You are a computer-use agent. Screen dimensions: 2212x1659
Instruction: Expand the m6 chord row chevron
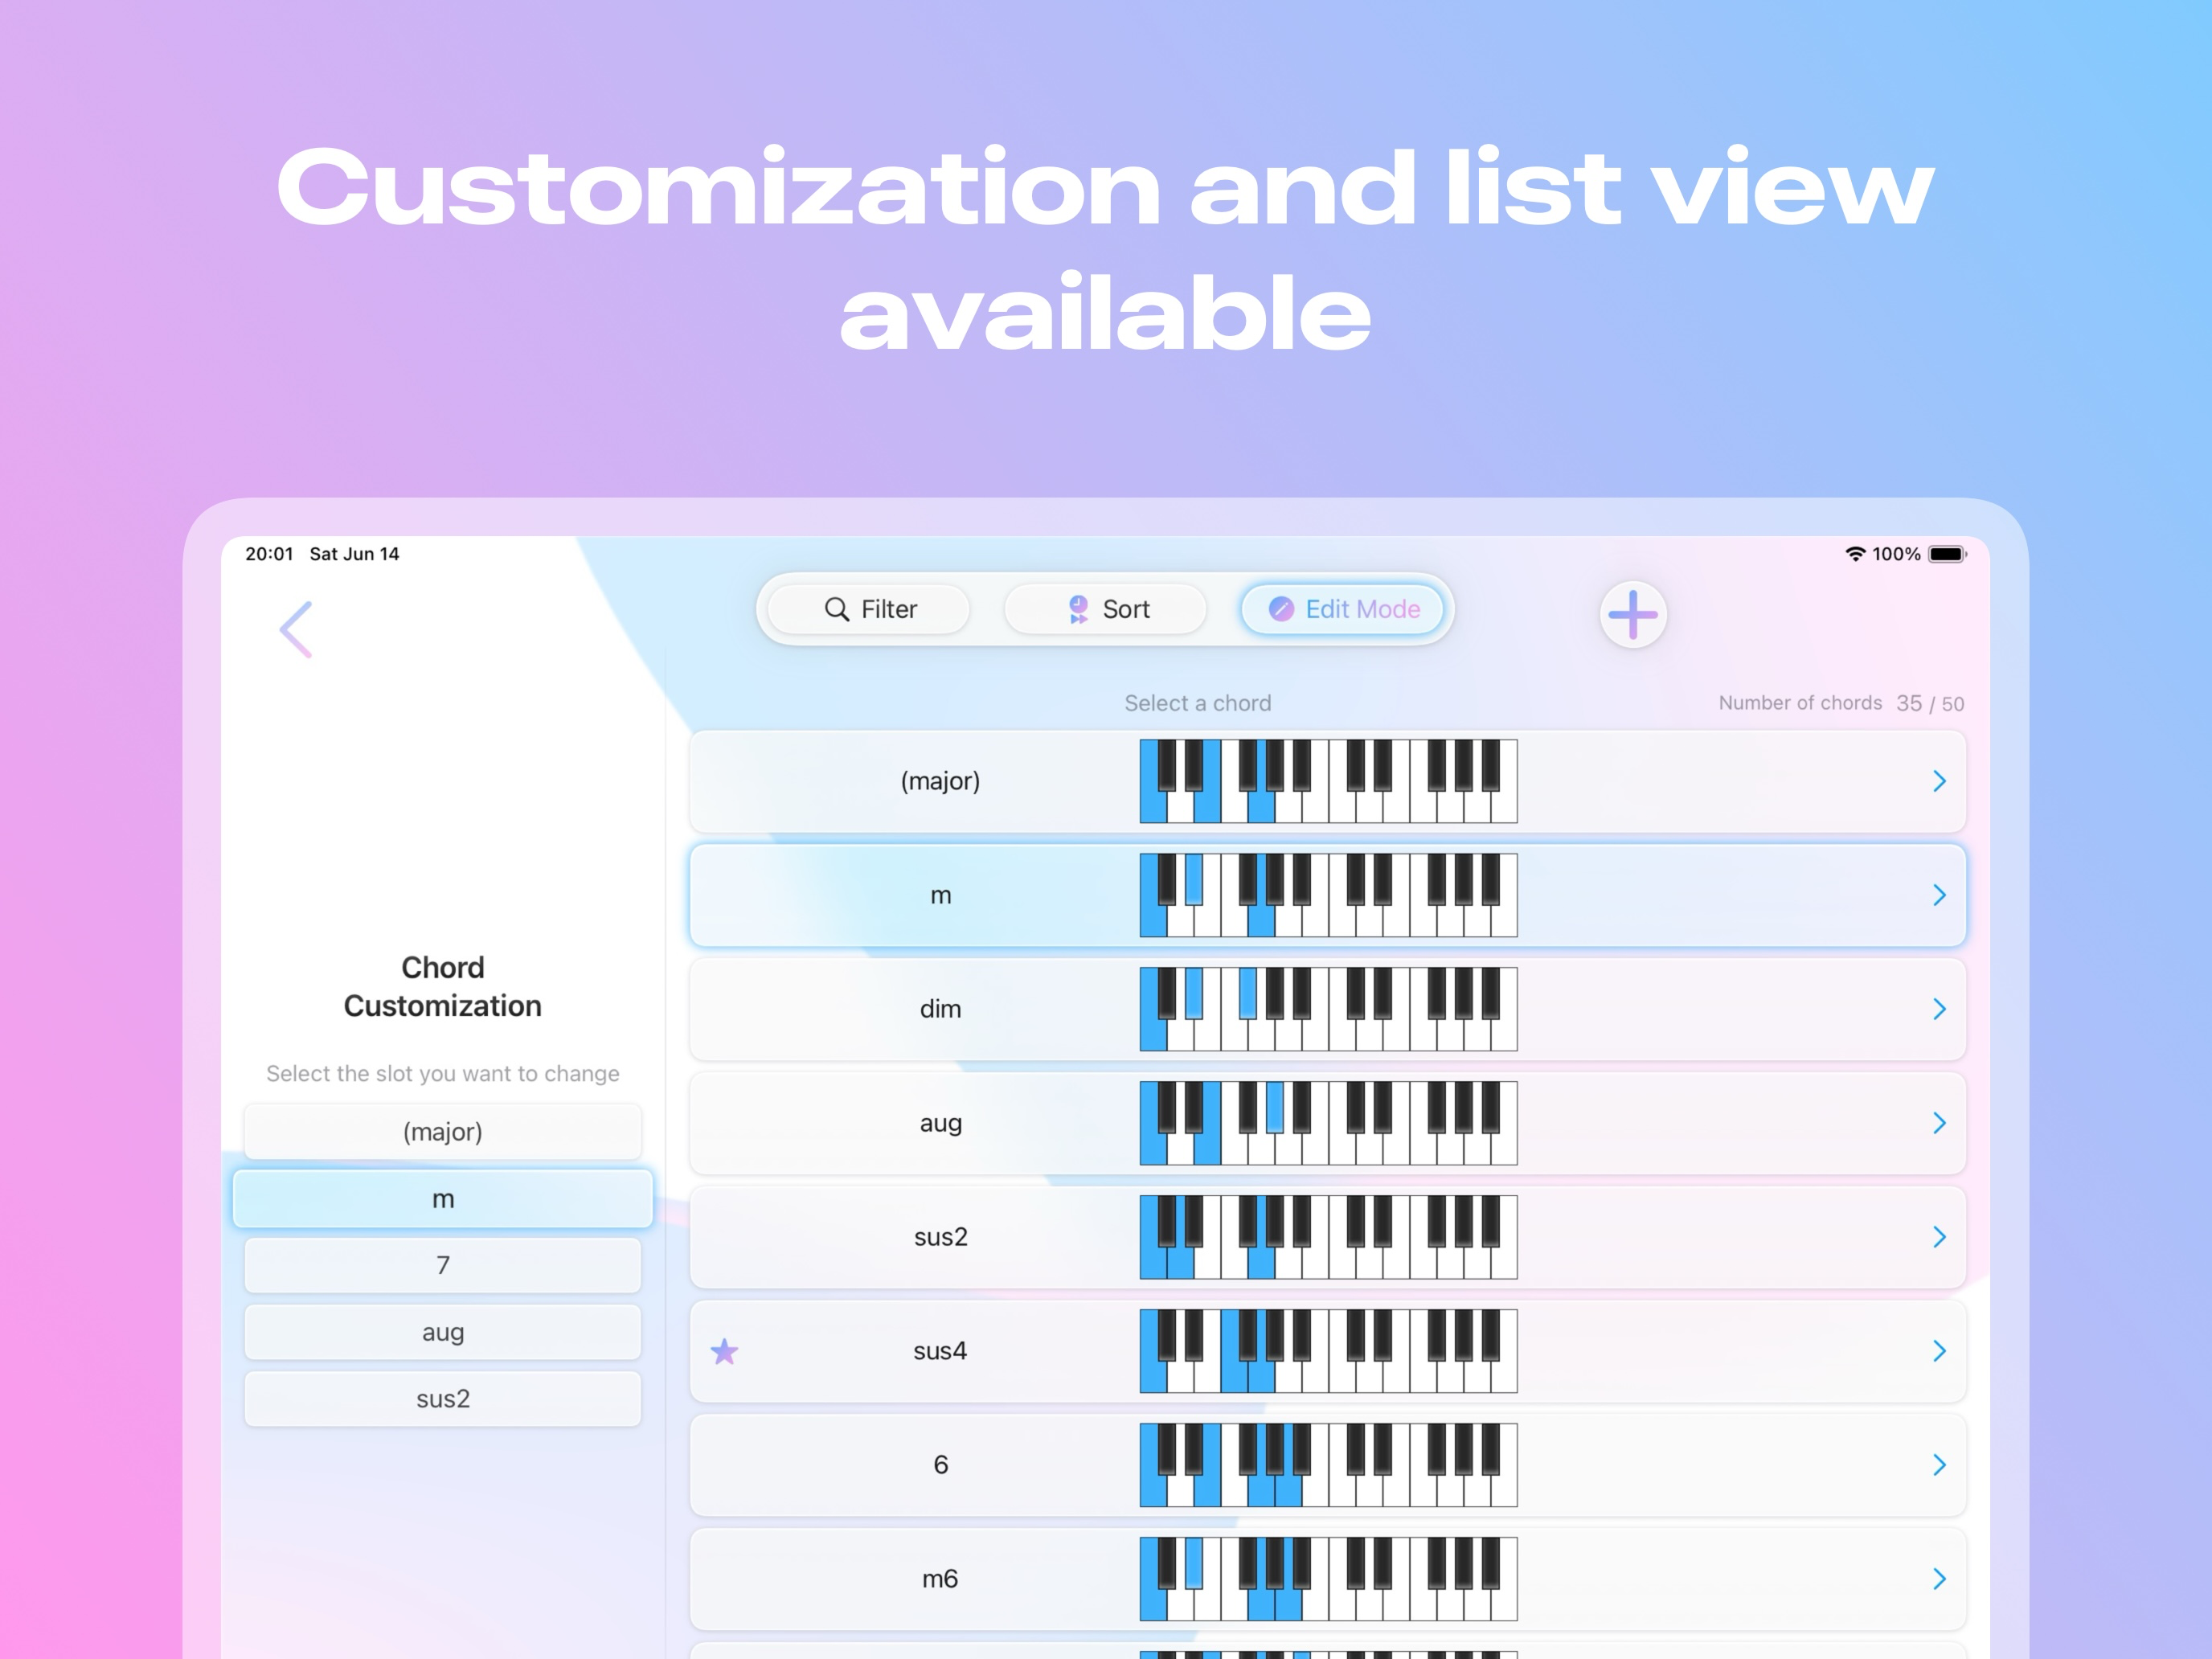point(1939,1579)
